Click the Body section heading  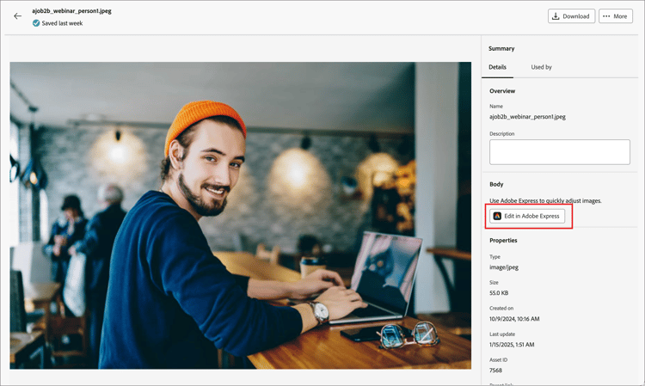click(496, 184)
